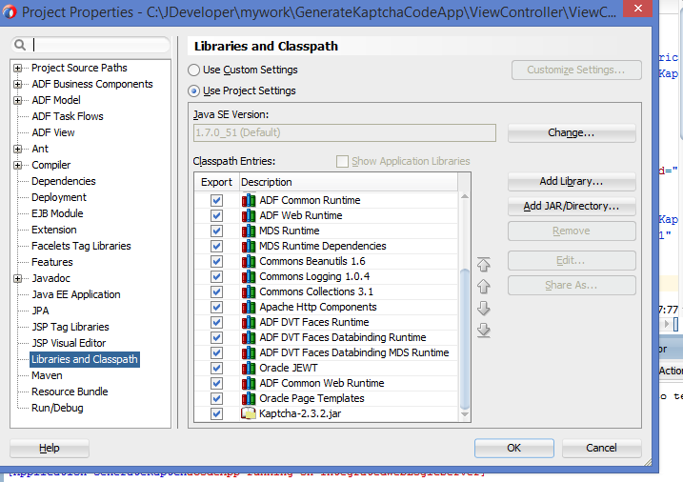Click the classpath list scrollbar thumb
The width and height of the screenshot is (683, 482).
click(x=465, y=340)
